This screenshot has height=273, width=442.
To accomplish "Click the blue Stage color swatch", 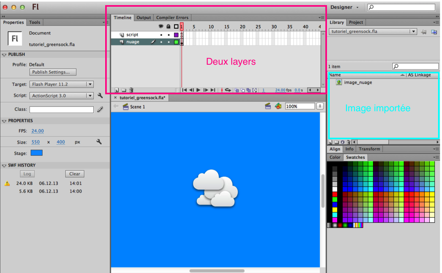I will [37, 153].
